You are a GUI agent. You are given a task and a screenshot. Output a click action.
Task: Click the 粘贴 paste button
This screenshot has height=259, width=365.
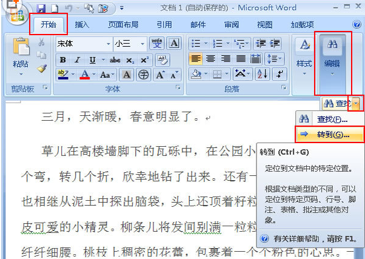tap(21, 52)
